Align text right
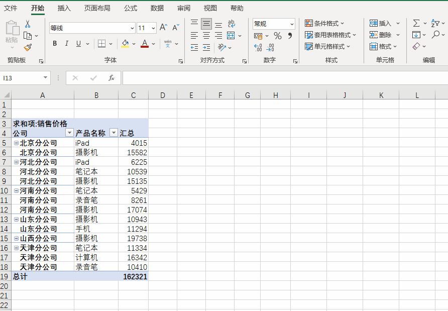 click(x=218, y=36)
